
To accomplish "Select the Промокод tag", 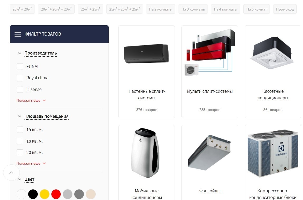I will point(285,9).
